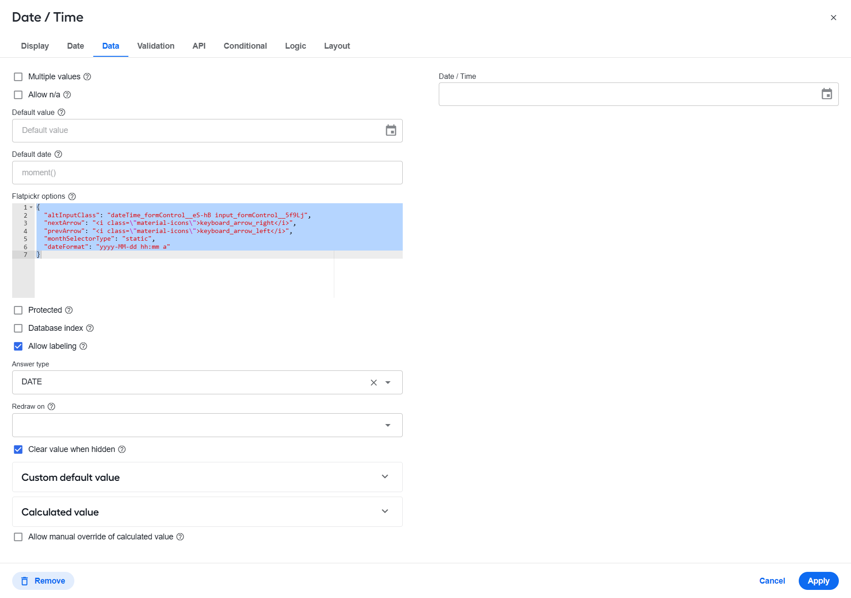Show help tooltip for Default value
Screen dimensions: 851x598
(62, 112)
